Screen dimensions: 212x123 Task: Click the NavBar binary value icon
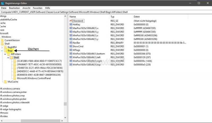point(70,42)
